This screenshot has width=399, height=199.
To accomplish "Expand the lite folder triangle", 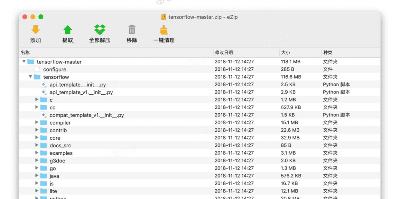I will pyautogui.click(x=37, y=191).
